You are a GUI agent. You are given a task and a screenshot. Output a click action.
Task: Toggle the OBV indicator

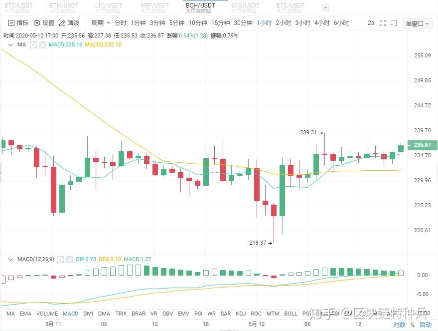coord(167,314)
